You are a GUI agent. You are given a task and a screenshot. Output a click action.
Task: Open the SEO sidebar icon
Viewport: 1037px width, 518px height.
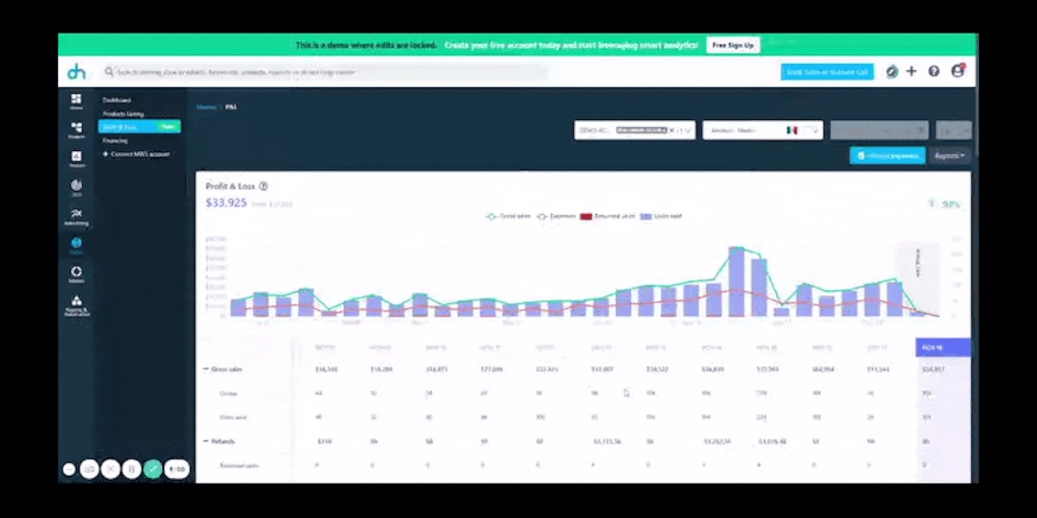tap(76, 187)
